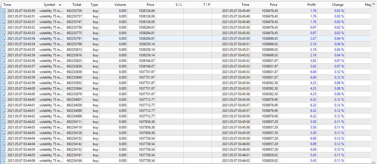377x164 pixels.
Task: Click profit 1.76 in ticket 692253726 row
Action: point(313,11)
